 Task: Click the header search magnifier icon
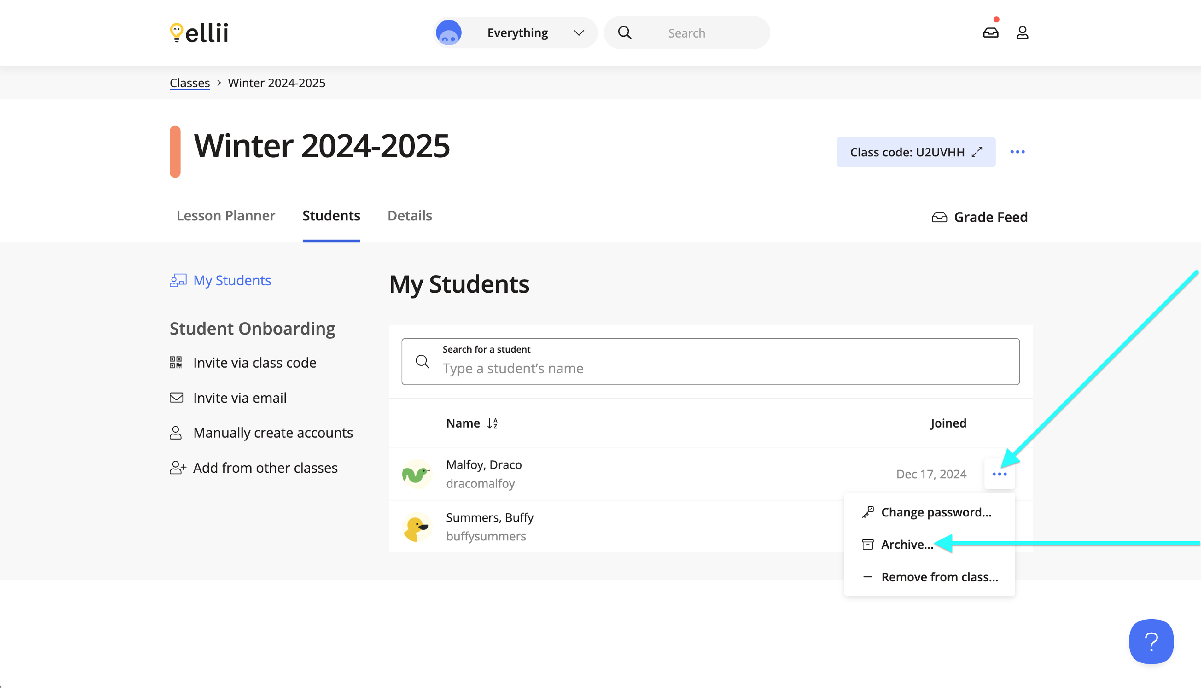pyautogui.click(x=625, y=33)
